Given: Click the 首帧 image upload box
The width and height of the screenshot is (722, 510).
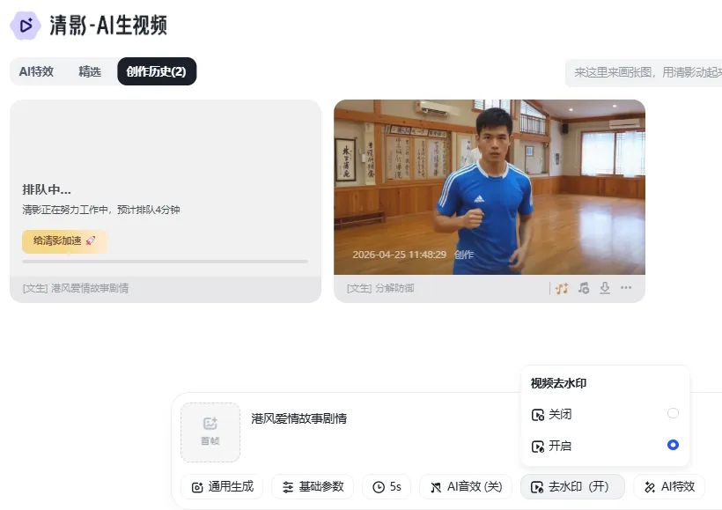Looking at the screenshot, I should click(x=210, y=432).
